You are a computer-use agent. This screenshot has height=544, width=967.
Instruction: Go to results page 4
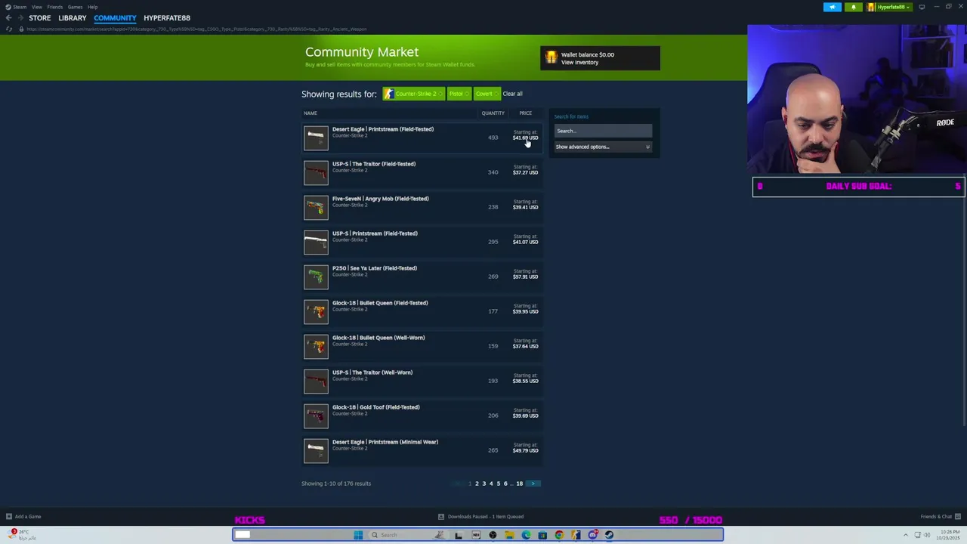point(491,484)
